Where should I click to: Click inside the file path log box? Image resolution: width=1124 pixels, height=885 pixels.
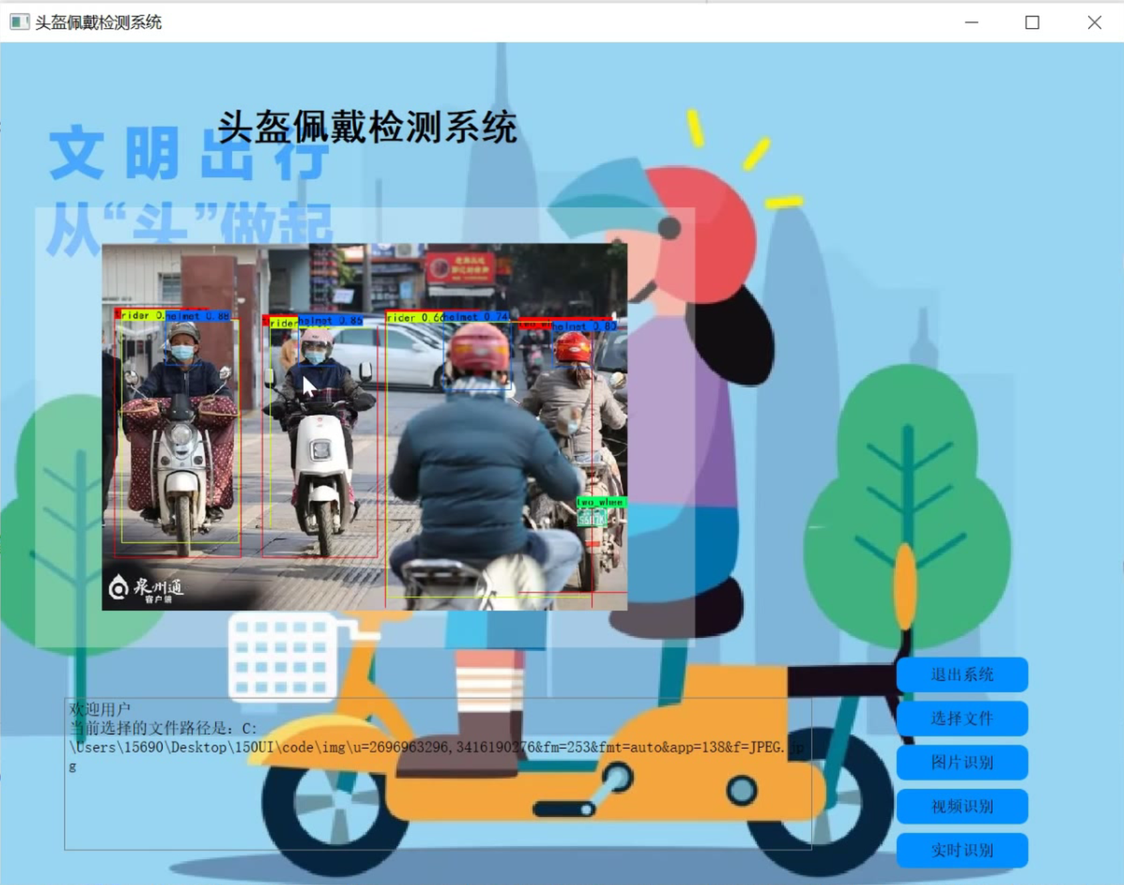pos(438,774)
